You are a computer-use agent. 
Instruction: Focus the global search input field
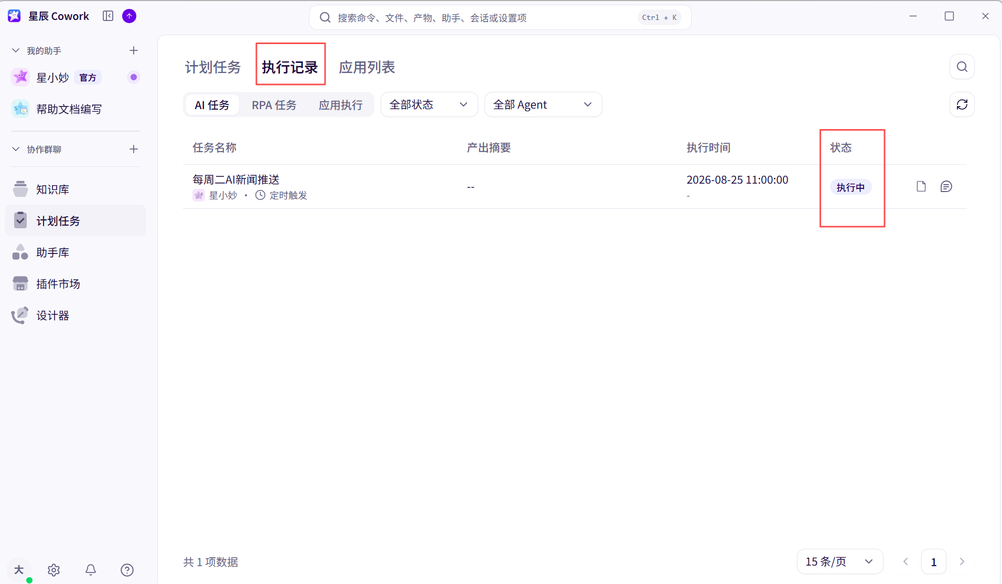[x=500, y=17]
